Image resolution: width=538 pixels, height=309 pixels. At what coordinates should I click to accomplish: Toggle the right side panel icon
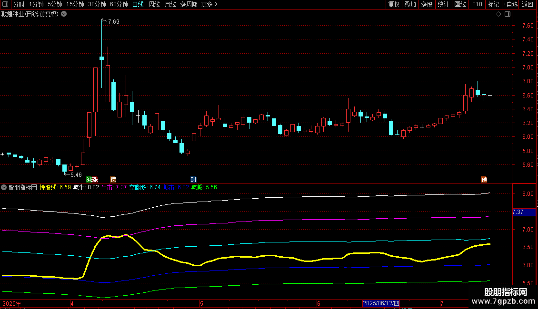pos(508,14)
